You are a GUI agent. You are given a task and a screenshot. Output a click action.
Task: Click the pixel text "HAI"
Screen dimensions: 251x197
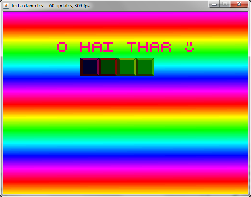[x=97, y=48]
